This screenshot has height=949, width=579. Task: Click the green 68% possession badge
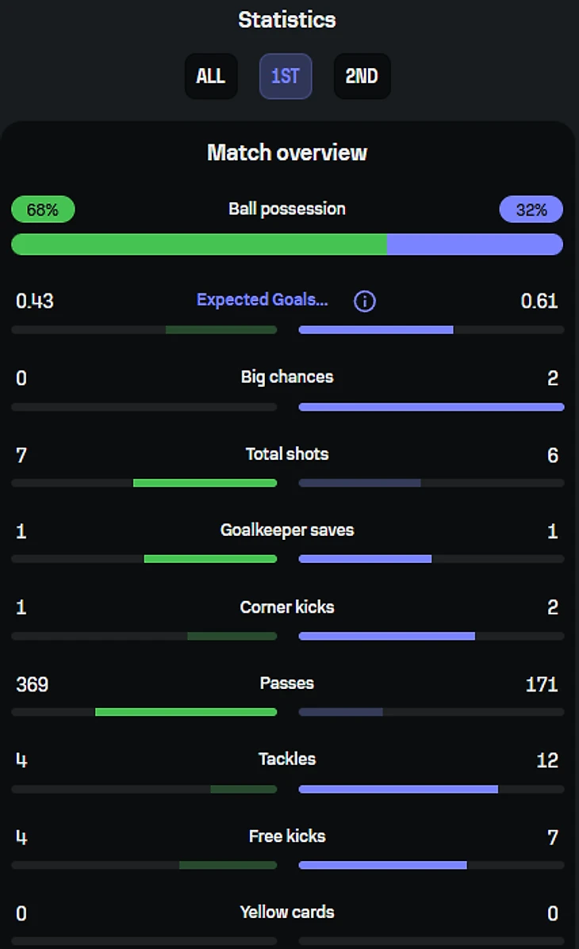coord(43,210)
